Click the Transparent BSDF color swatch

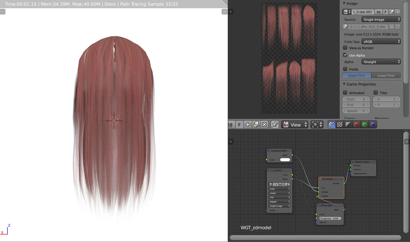284,160
